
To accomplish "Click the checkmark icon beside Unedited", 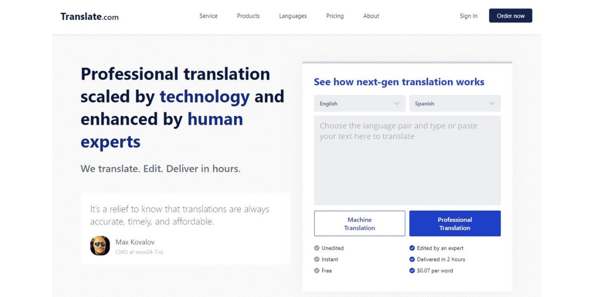I will pyautogui.click(x=317, y=248).
